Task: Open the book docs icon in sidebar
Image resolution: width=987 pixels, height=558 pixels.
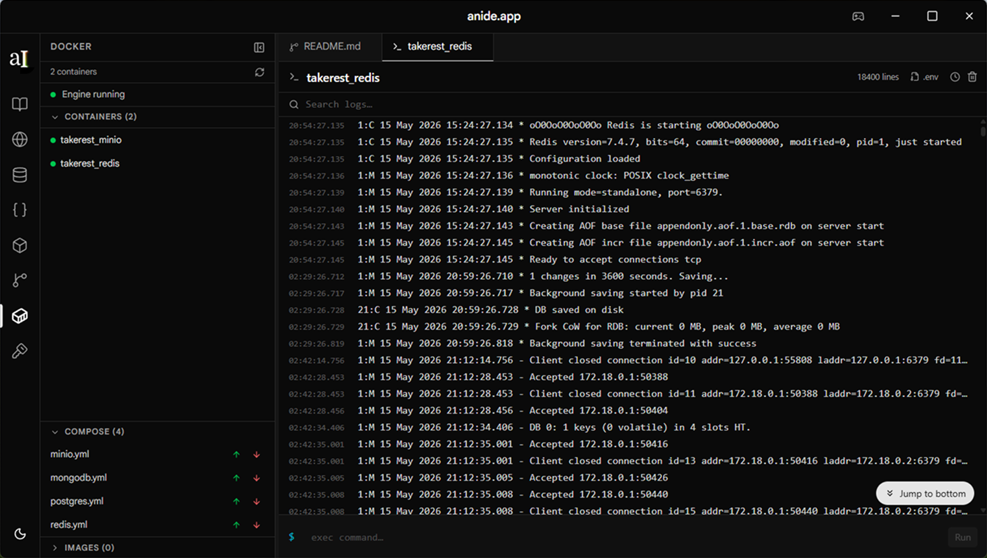Action: 19,104
